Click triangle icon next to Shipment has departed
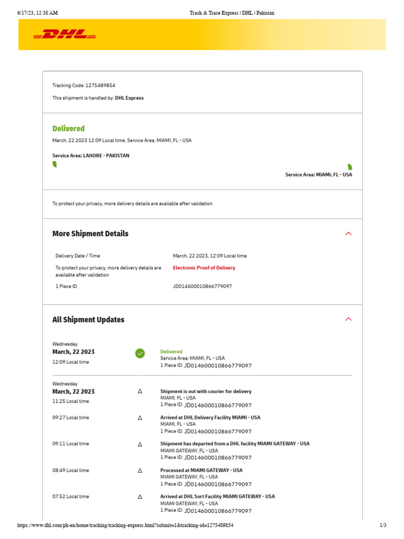The width and height of the screenshot is (404, 539). coord(140,444)
